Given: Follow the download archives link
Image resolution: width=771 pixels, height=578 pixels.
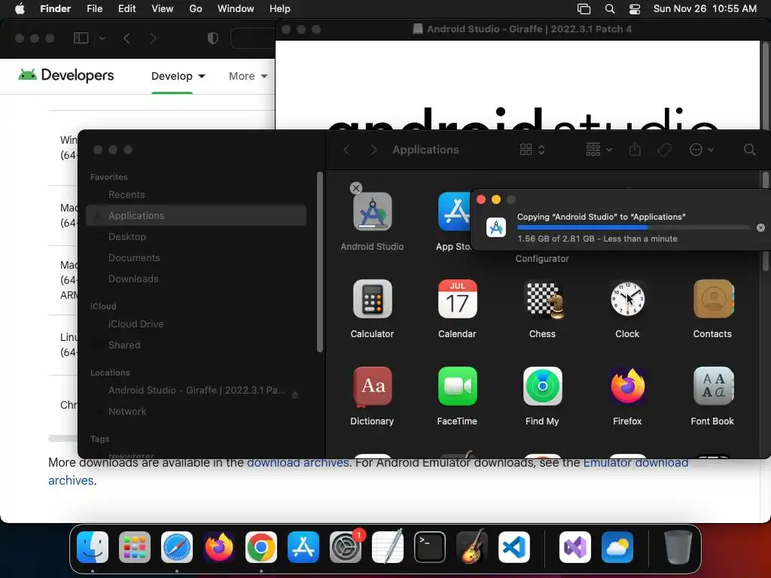Looking at the screenshot, I should [298, 463].
